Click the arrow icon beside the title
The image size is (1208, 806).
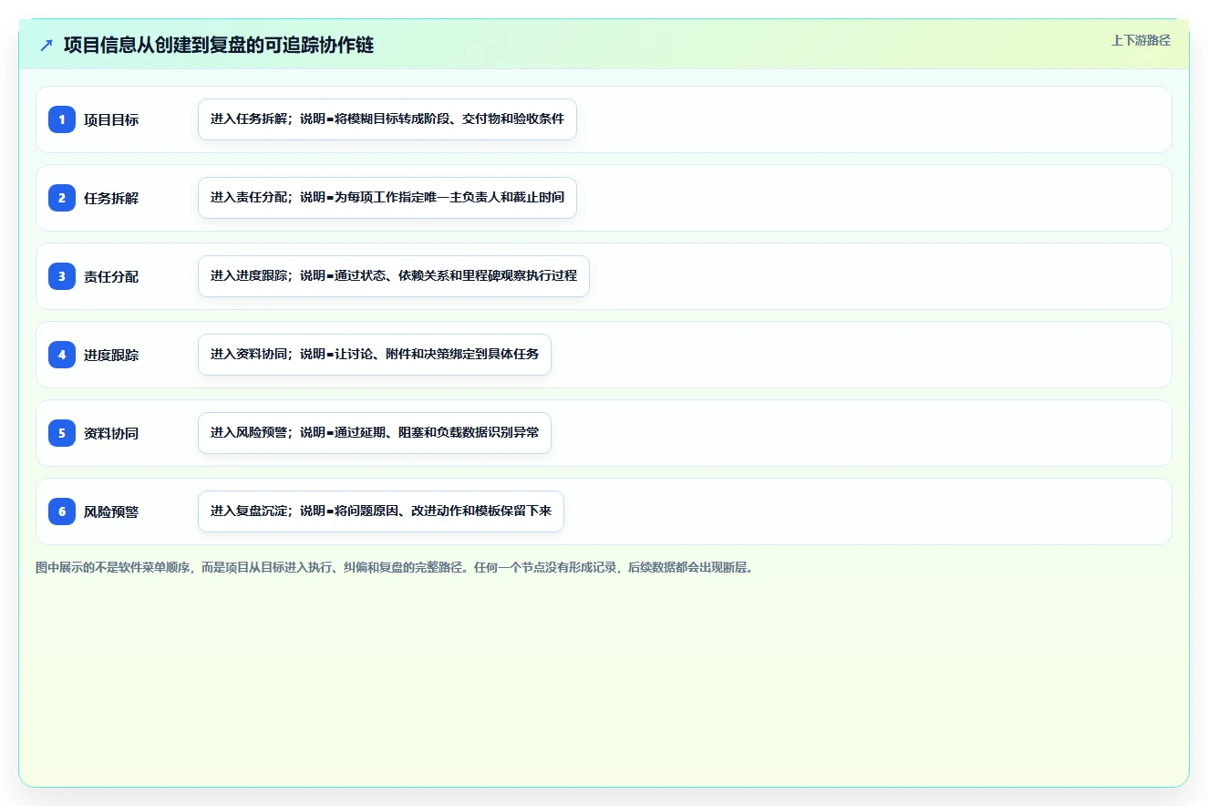coord(46,45)
